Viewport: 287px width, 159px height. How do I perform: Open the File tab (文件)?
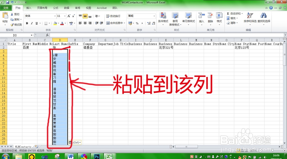(6, 8)
